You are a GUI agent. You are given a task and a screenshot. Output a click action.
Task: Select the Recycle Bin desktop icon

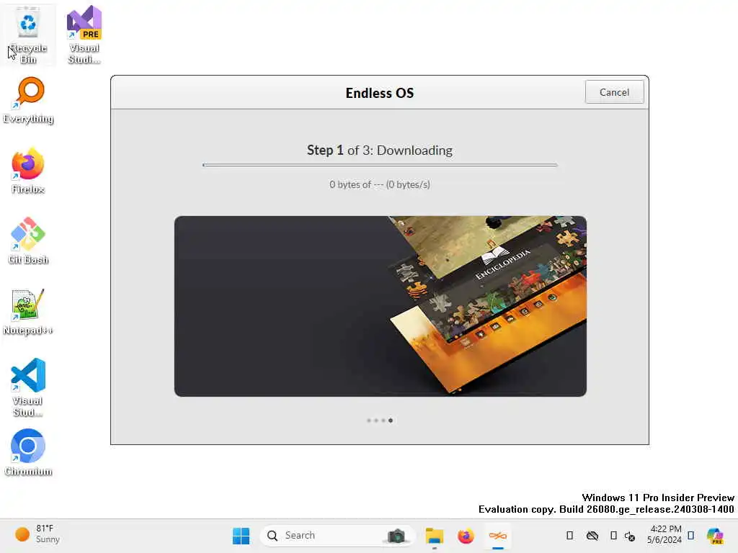(x=28, y=37)
